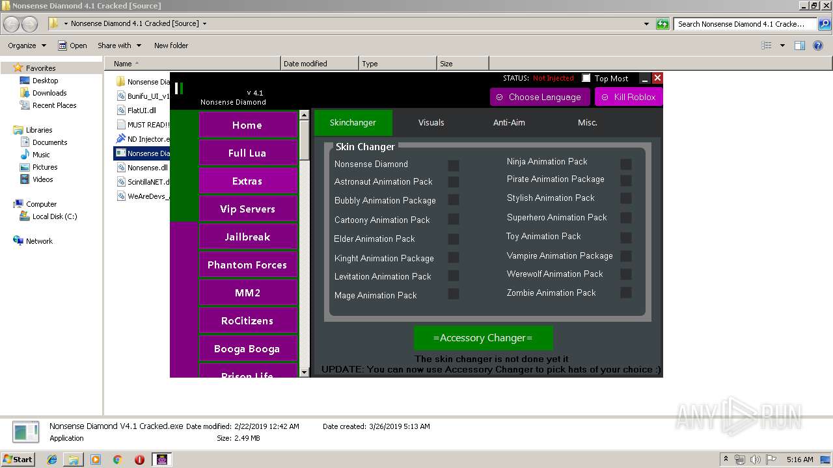
Task: Click refresh button beside address bar
Action: [662, 24]
